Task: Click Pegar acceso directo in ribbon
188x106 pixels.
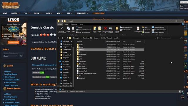Action: 83,32
